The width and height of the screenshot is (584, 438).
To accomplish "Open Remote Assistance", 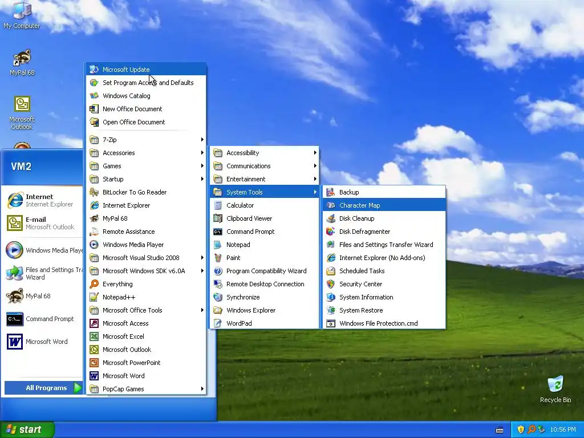I will coord(146,232).
